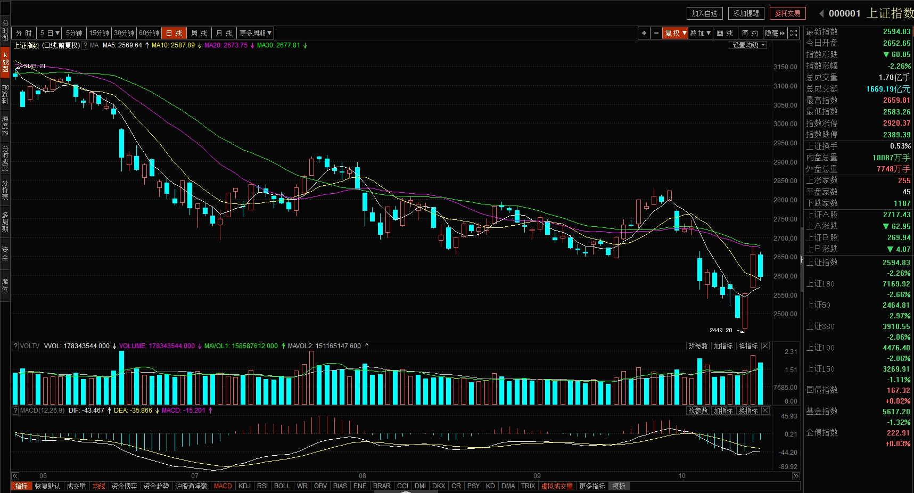
Task: Click 委托交易 button
Action: [x=788, y=13]
